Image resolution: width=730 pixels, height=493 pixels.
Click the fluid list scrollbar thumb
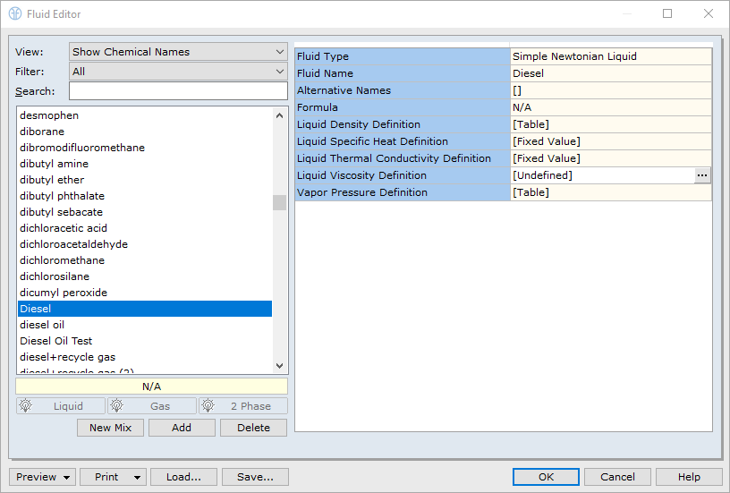pyautogui.click(x=279, y=202)
